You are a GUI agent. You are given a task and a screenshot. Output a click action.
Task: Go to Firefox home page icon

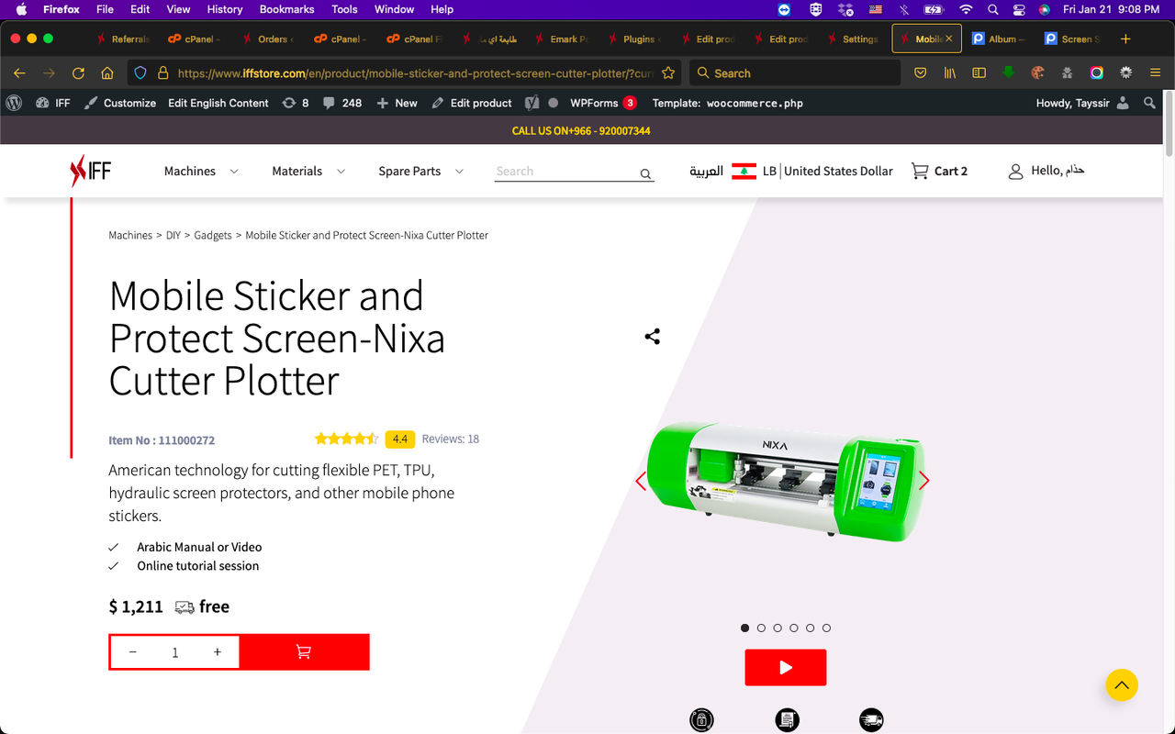coord(107,72)
